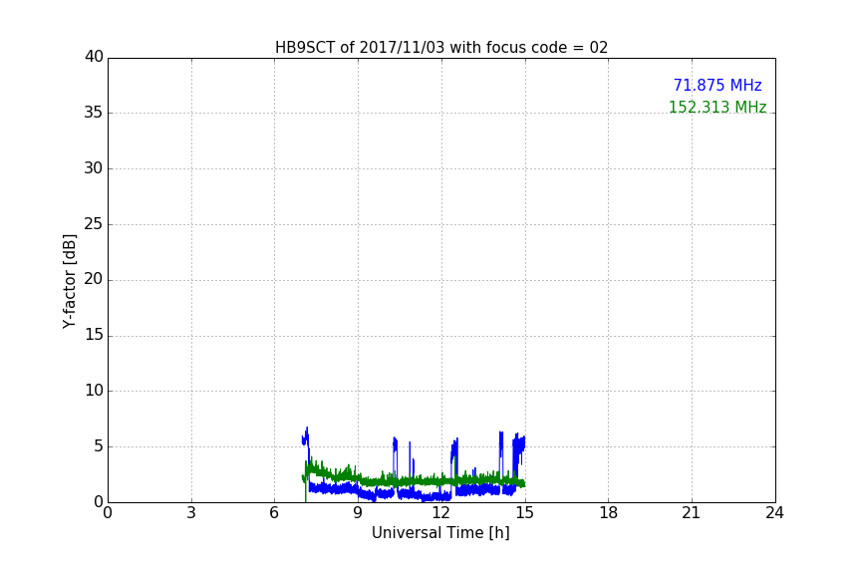Screen dimensions: 861x574
Task: Click the y-axis tick label '35'
Action: [x=94, y=113]
